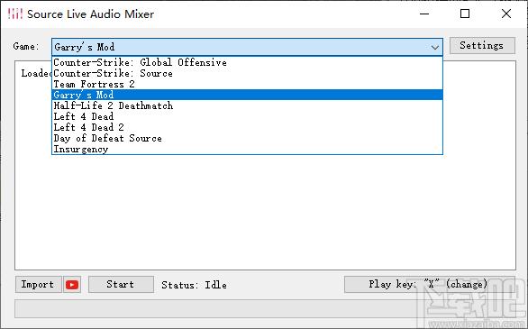Choose Half-Life 2 Deathmatch option
Image resolution: width=528 pixels, height=329 pixels.
point(247,105)
